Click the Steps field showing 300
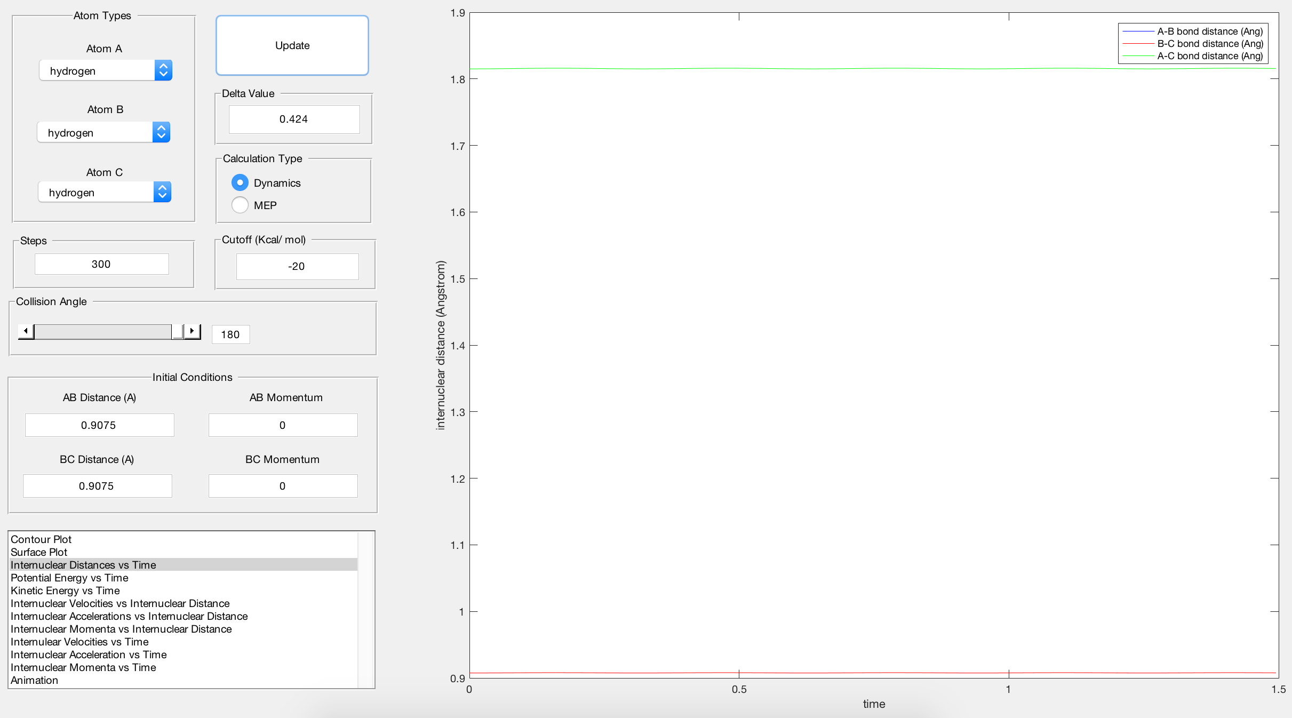This screenshot has height=718, width=1292. point(101,264)
